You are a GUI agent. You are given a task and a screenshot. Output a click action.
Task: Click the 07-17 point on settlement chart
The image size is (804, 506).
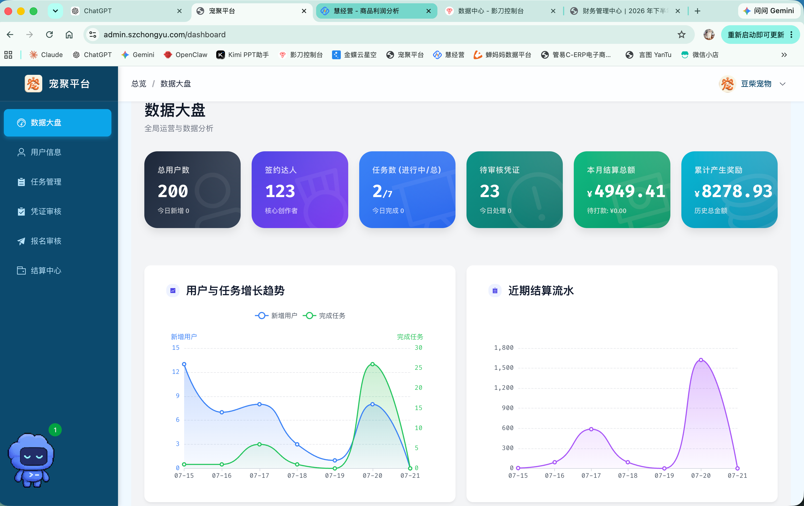[591, 429]
